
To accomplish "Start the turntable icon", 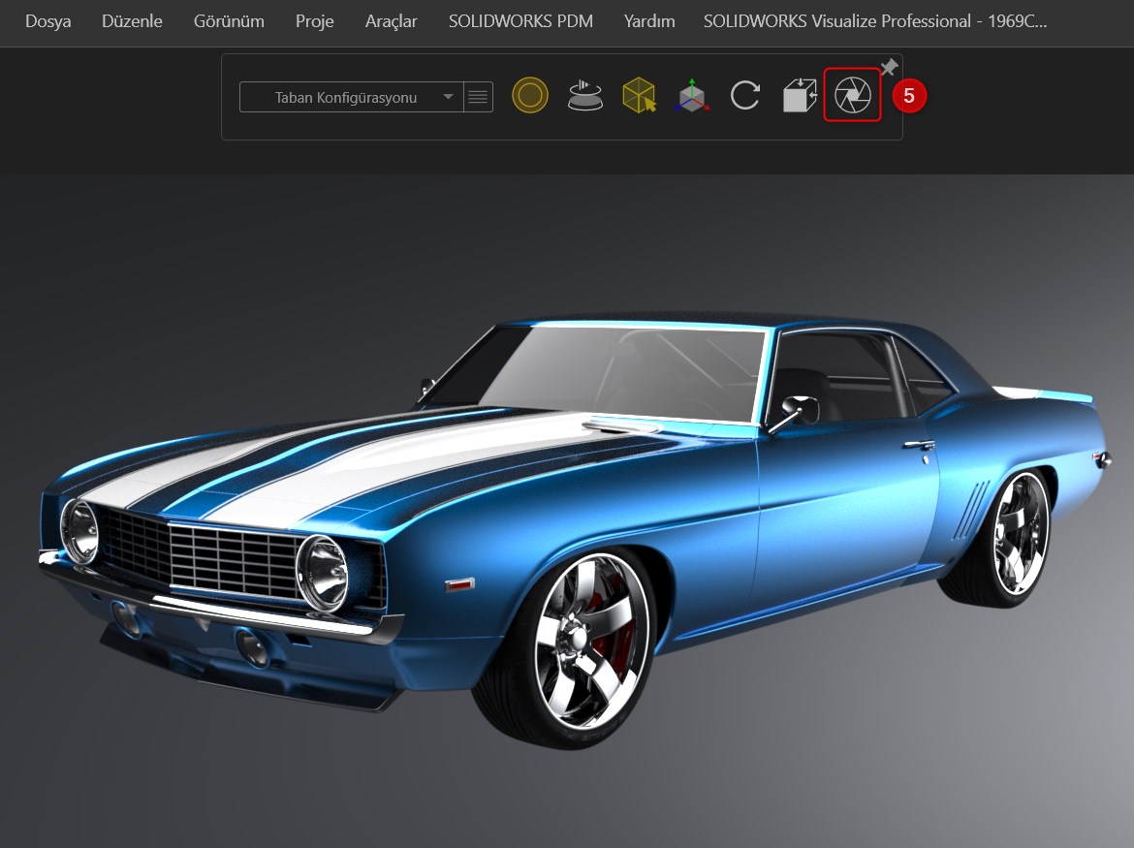I will click(x=585, y=95).
